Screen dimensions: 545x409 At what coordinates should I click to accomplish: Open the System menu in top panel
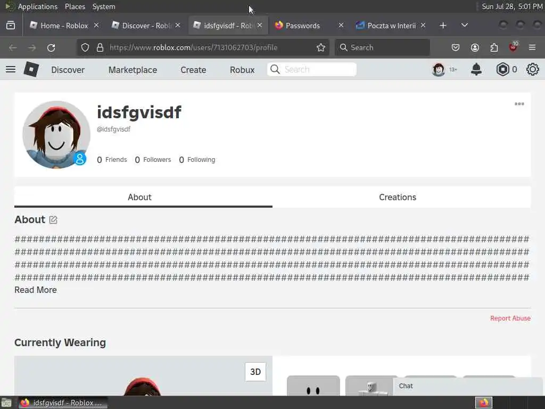point(104,6)
